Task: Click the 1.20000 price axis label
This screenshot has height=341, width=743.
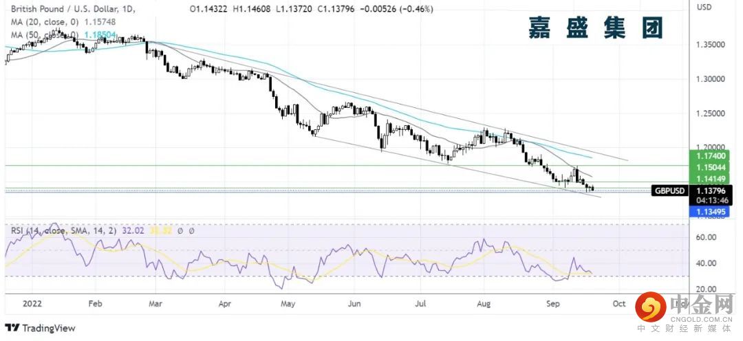Action: (711, 147)
